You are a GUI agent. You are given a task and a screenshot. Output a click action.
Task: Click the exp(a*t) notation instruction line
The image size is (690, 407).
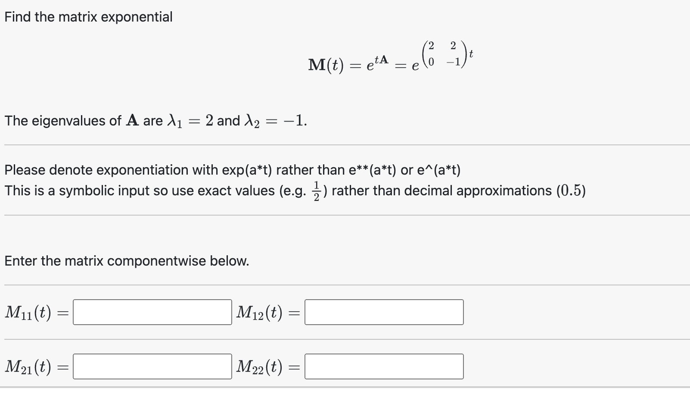[233, 170]
